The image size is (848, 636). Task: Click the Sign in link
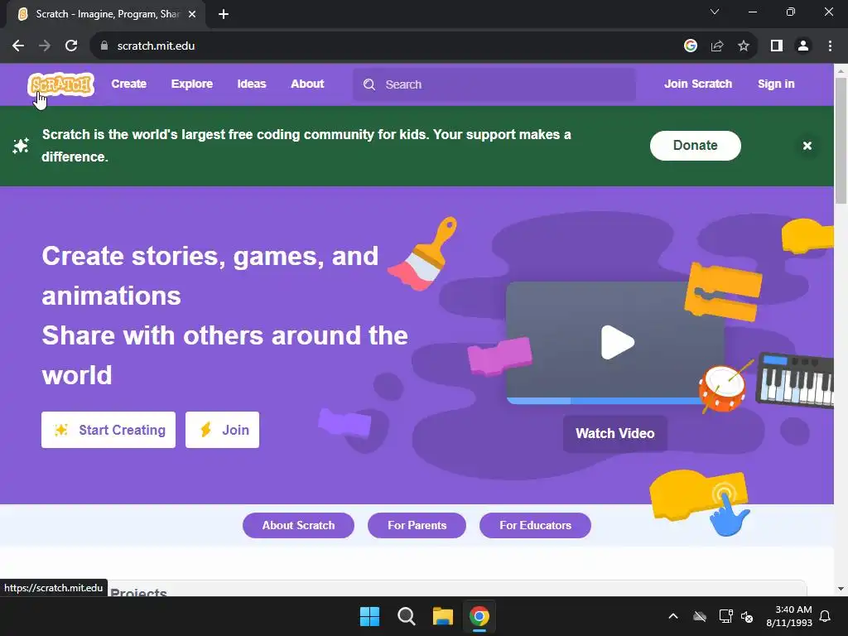tap(776, 84)
